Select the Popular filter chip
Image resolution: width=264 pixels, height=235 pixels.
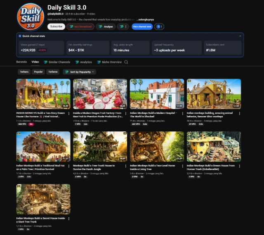click(38, 72)
